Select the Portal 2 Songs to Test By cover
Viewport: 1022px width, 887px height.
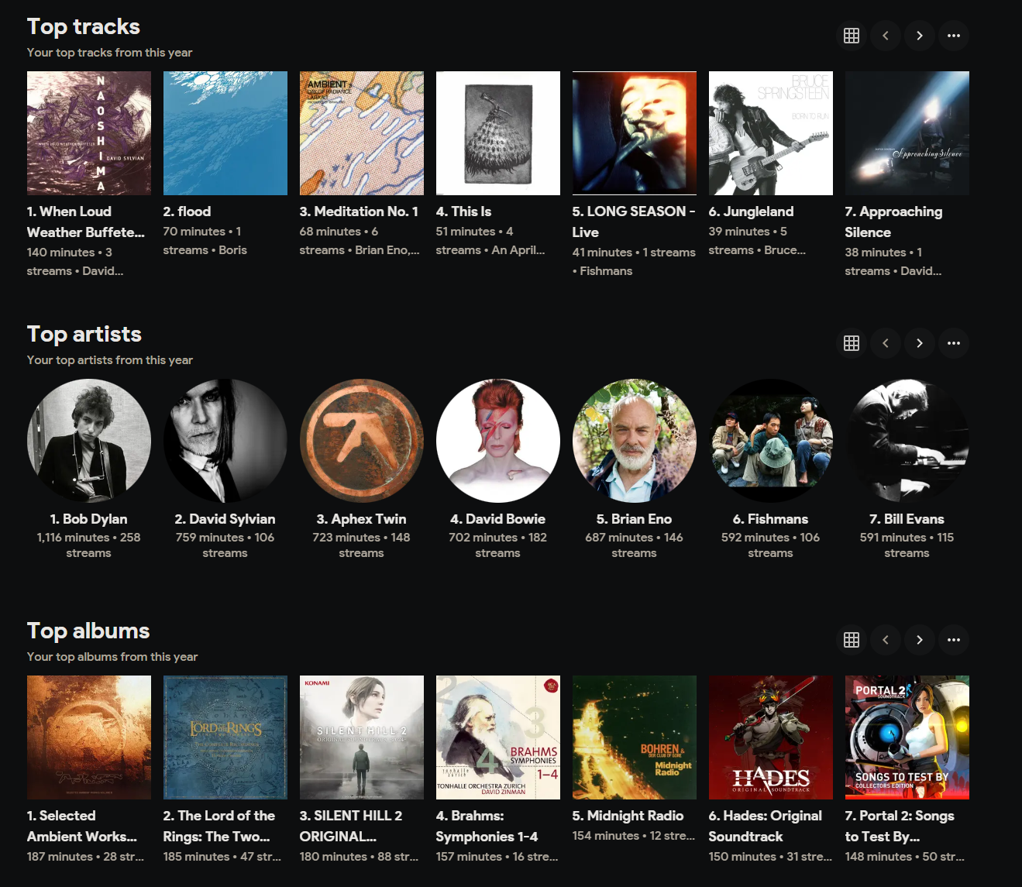(x=907, y=737)
